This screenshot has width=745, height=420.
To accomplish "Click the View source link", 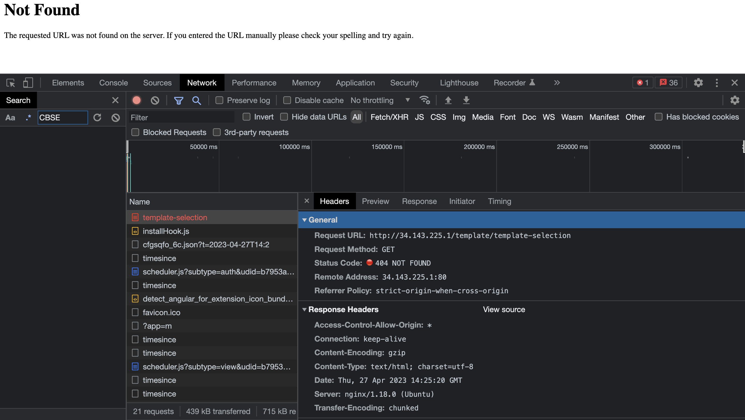I will coord(504,310).
